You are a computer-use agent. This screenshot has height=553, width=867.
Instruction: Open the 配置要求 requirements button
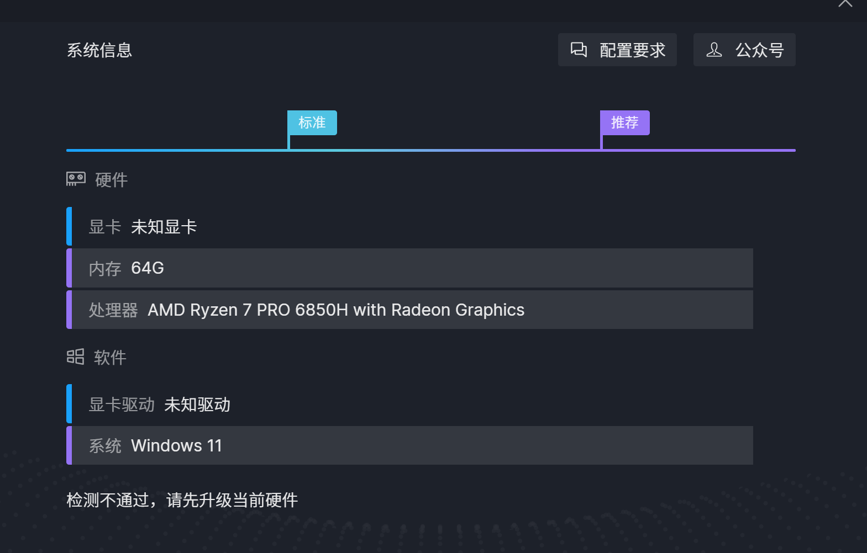[617, 50]
